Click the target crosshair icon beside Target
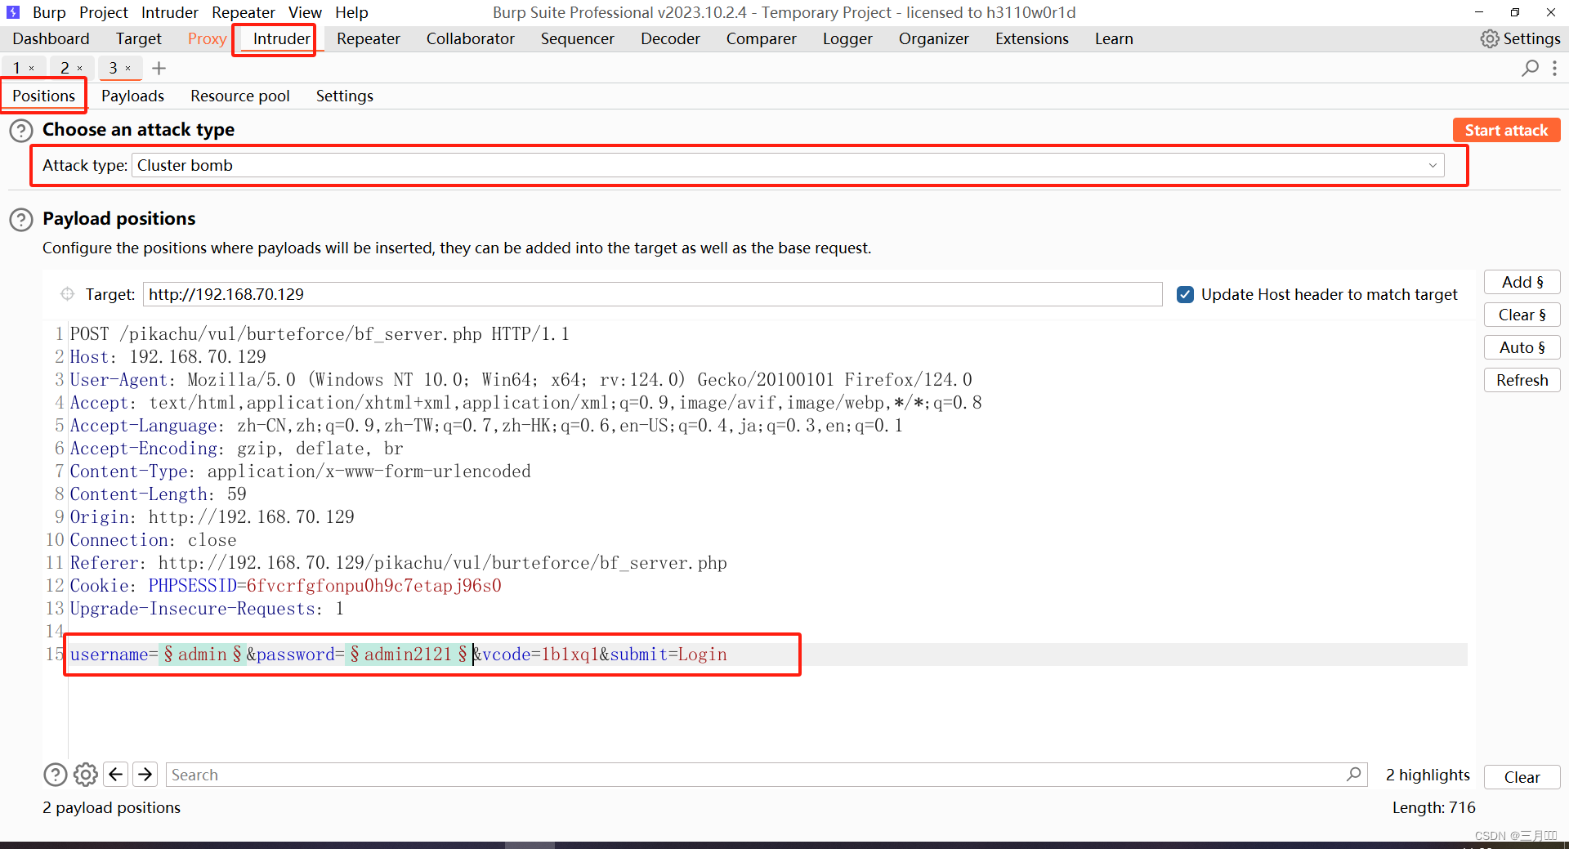The width and height of the screenshot is (1569, 849). [x=67, y=294]
